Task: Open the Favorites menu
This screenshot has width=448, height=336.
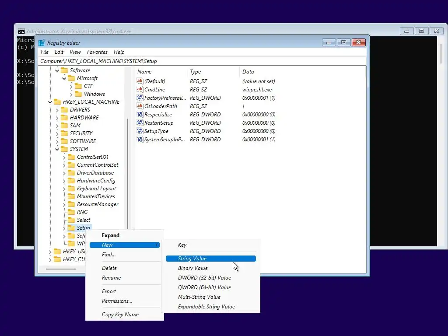Action: click(x=97, y=52)
